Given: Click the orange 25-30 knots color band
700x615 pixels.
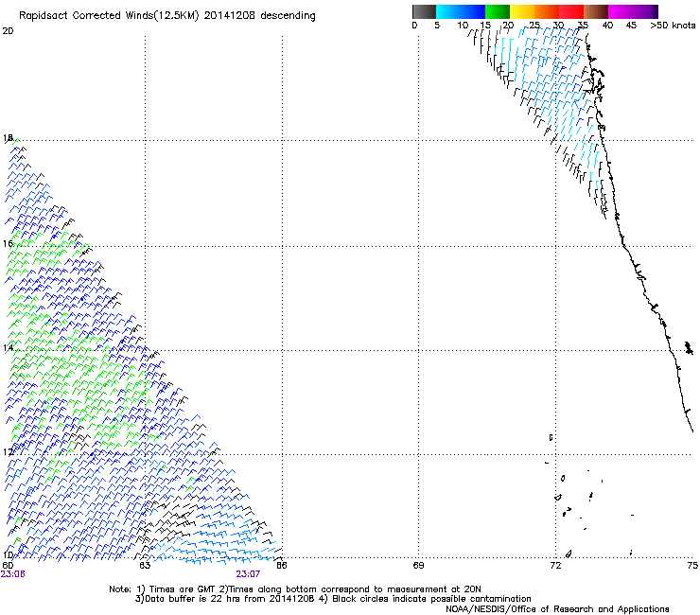Looking at the screenshot, I should coord(547,11).
